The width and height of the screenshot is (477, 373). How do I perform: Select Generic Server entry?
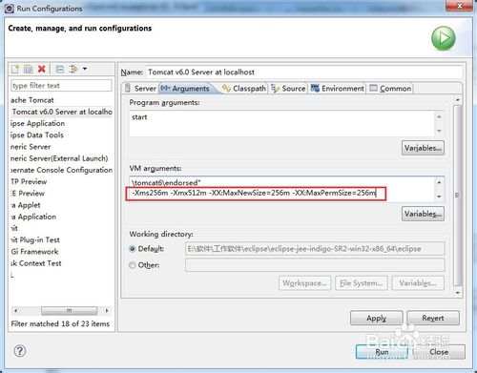31,147
